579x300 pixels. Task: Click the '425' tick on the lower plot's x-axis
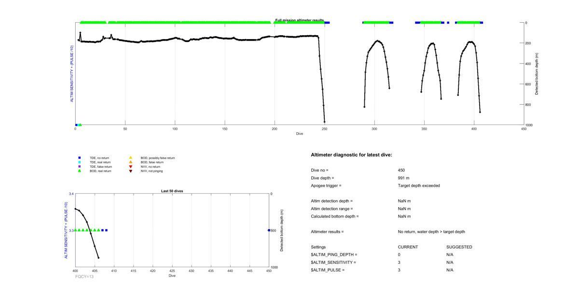tap(172, 271)
